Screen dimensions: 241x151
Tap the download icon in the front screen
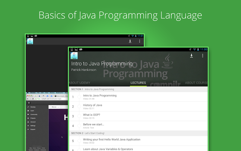(x=191, y=56)
